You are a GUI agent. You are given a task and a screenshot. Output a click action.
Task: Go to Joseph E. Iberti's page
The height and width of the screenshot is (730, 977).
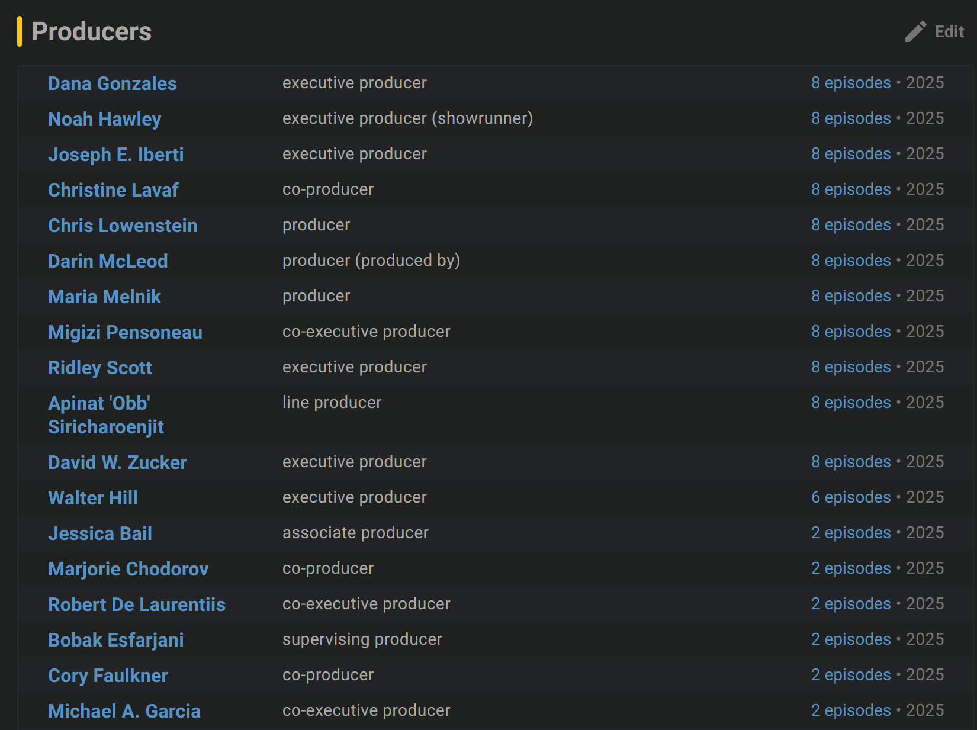pyautogui.click(x=115, y=155)
